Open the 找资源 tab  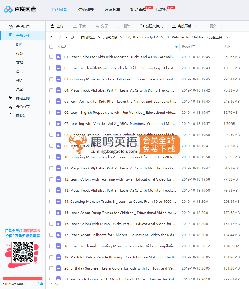click(x=162, y=9)
